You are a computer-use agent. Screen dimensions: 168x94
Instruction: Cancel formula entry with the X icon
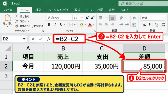tap(33, 39)
